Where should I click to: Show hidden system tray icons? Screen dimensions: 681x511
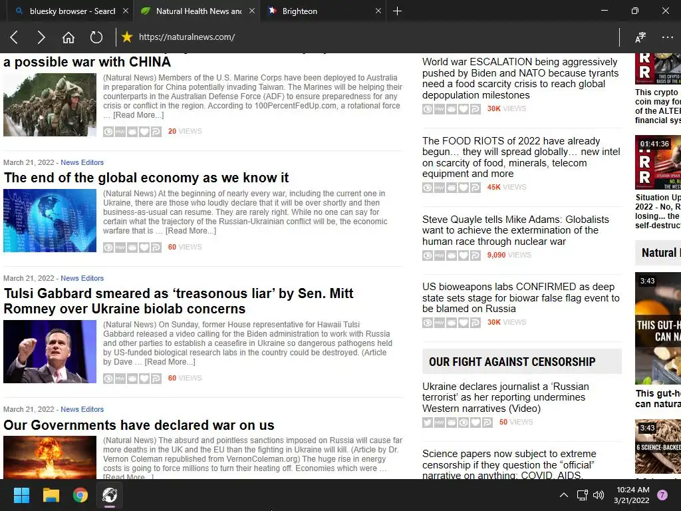(564, 495)
